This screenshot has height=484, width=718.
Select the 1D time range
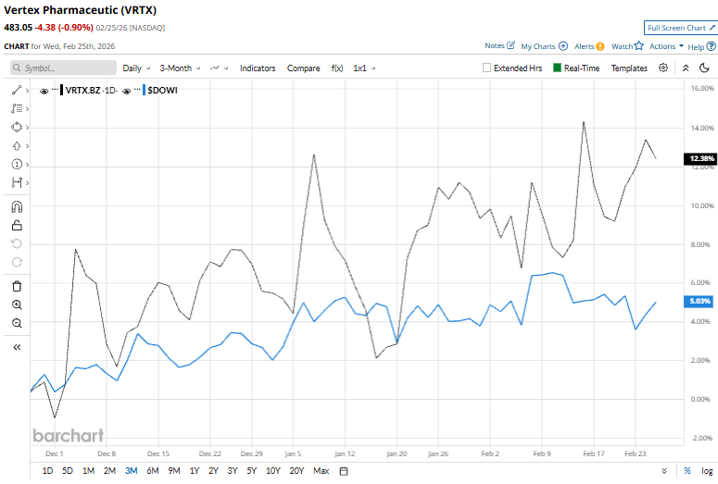tap(47, 471)
